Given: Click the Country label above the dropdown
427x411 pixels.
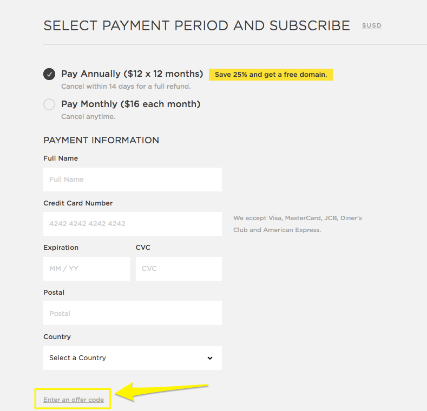Looking at the screenshot, I should 57,337.
